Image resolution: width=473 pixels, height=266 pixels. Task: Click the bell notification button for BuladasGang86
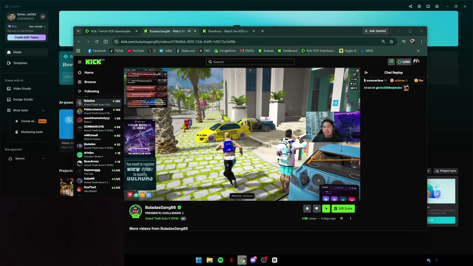tap(307, 209)
